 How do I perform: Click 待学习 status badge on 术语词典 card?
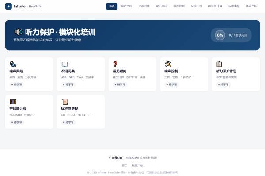point(68,84)
